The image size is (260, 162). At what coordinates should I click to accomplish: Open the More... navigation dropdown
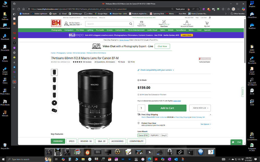click(x=192, y=30)
